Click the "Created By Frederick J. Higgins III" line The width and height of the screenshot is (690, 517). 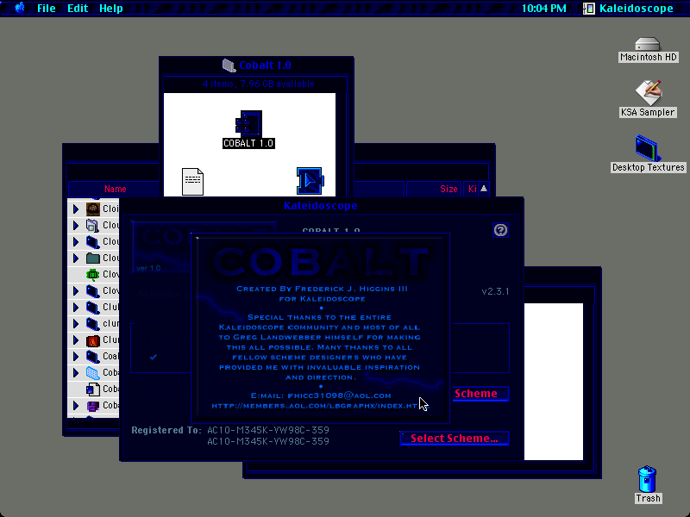322,289
